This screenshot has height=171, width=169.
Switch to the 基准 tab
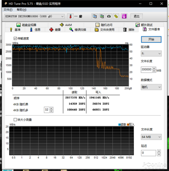(15, 30)
